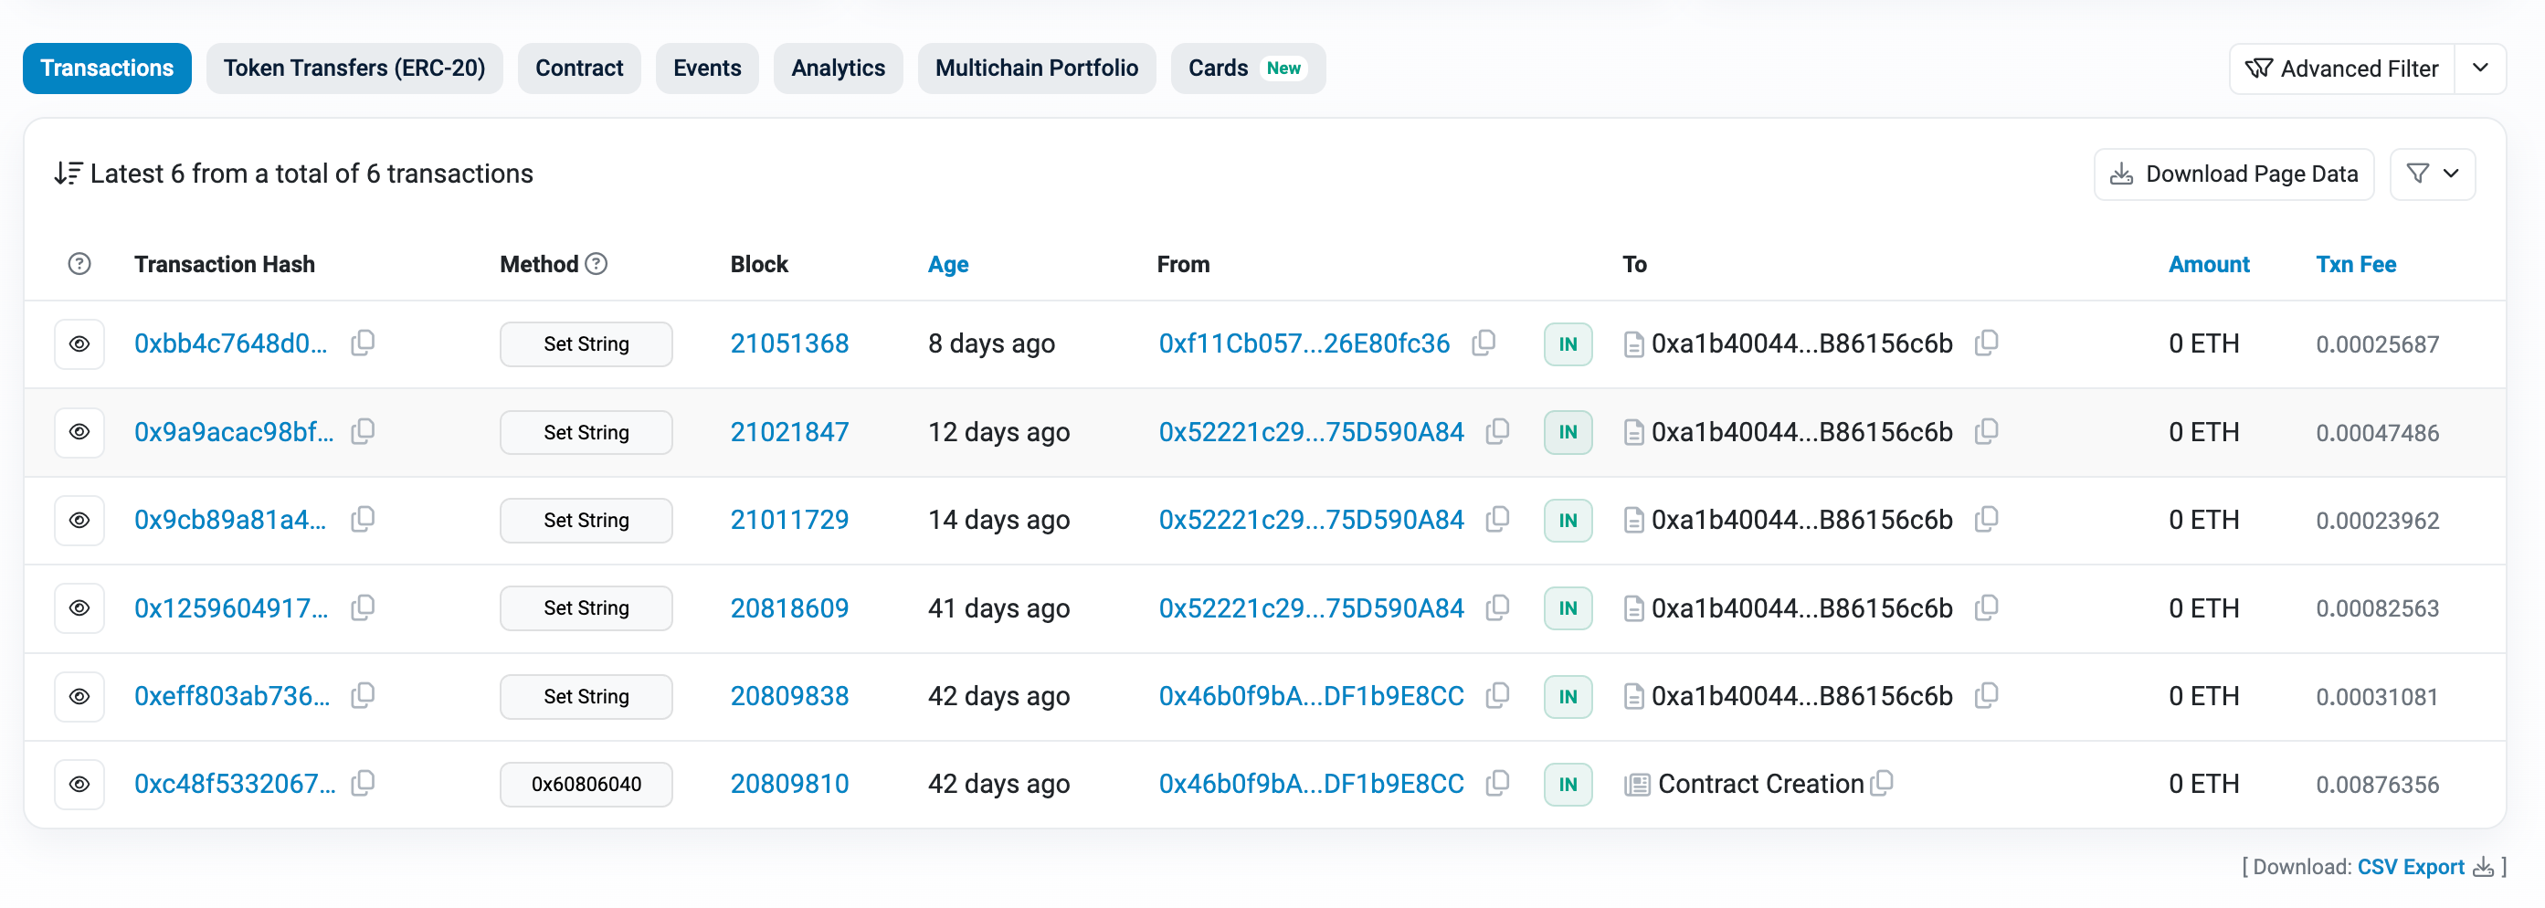This screenshot has height=908, width=2545.
Task: Click the fee value 0.00876356
Action: tap(2377, 785)
